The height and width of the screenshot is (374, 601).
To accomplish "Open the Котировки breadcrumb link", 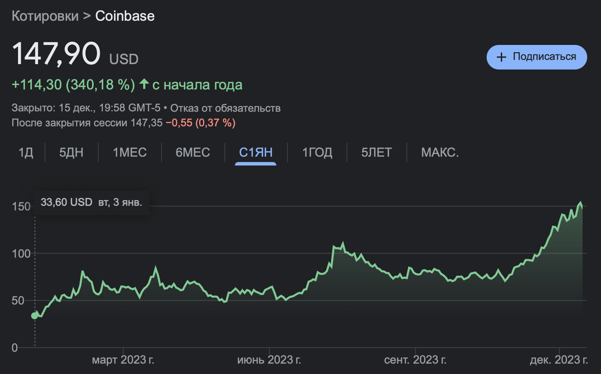I will coord(45,16).
